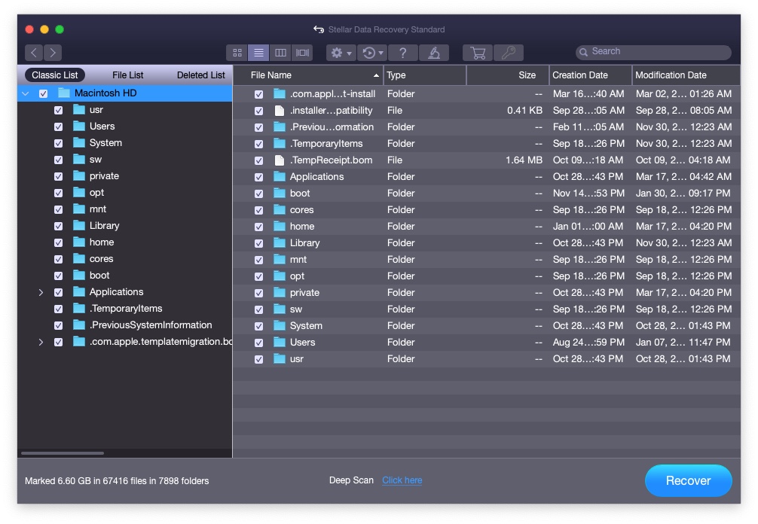Click the folder icon of Users in file list
This screenshot has height=524, width=758.
(x=280, y=342)
